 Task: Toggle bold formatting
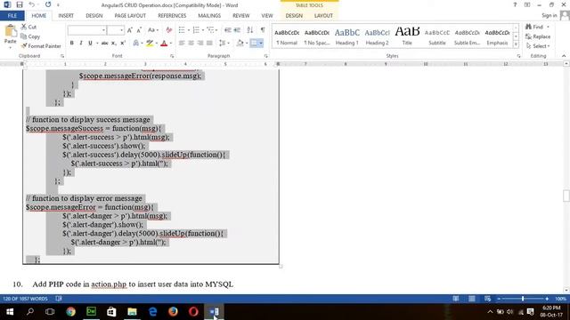click(x=71, y=44)
